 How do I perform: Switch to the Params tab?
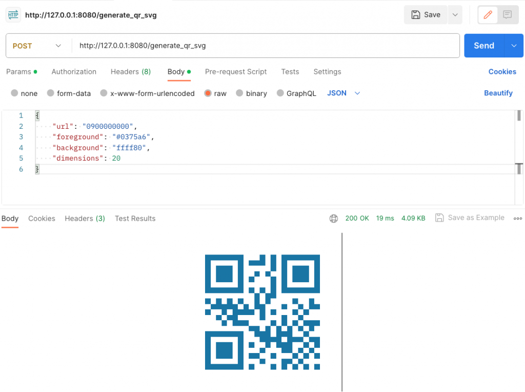click(x=22, y=72)
